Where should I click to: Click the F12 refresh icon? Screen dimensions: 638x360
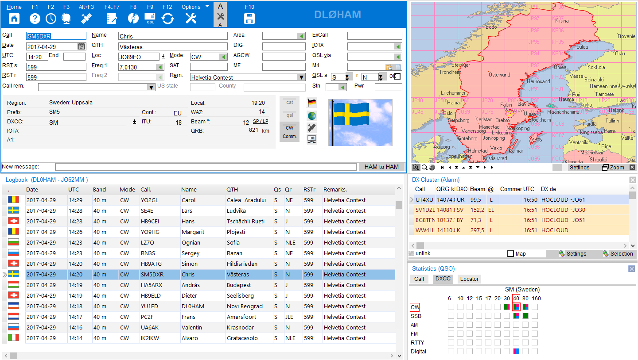point(168,18)
